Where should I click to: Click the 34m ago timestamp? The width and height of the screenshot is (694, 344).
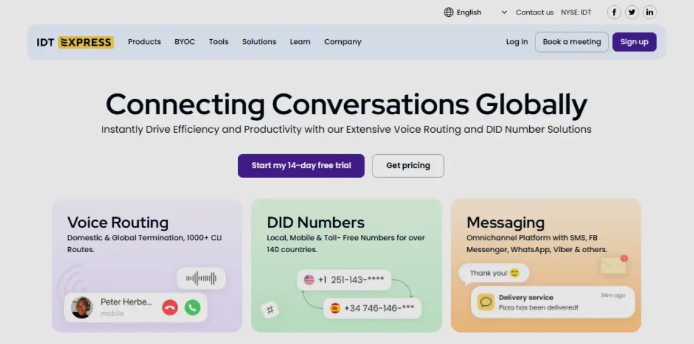[612, 296]
